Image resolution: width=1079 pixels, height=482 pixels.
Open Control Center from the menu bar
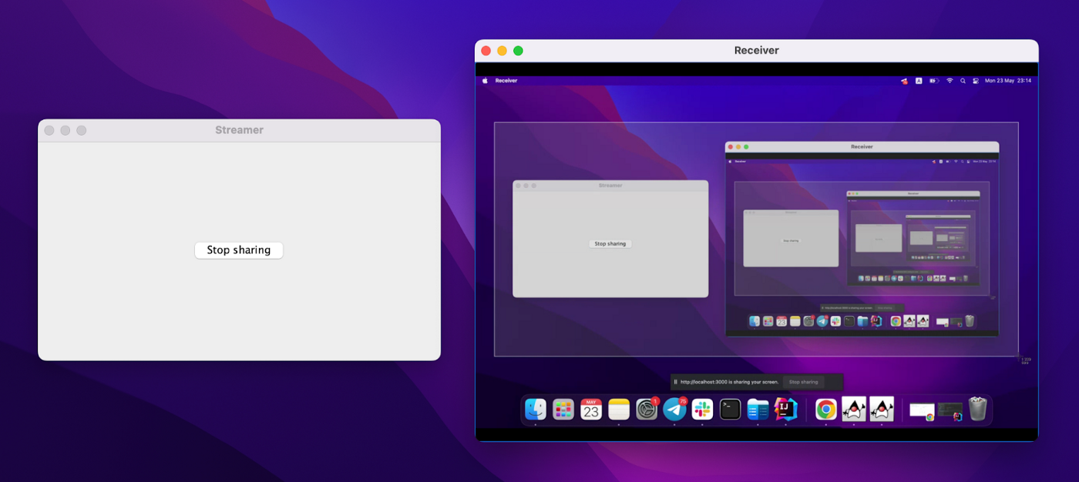click(975, 81)
